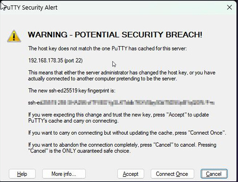Click the PuTTY icon in title bar
The height and width of the screenshot is (182, 238).
click(x=4, y=7)
